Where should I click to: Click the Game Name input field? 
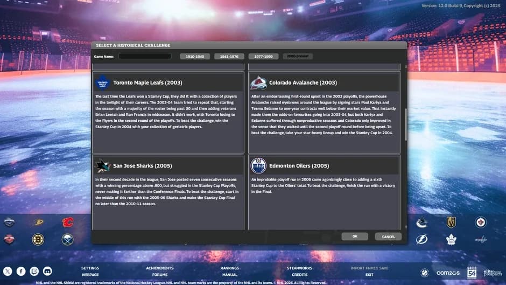click(145, 56)
